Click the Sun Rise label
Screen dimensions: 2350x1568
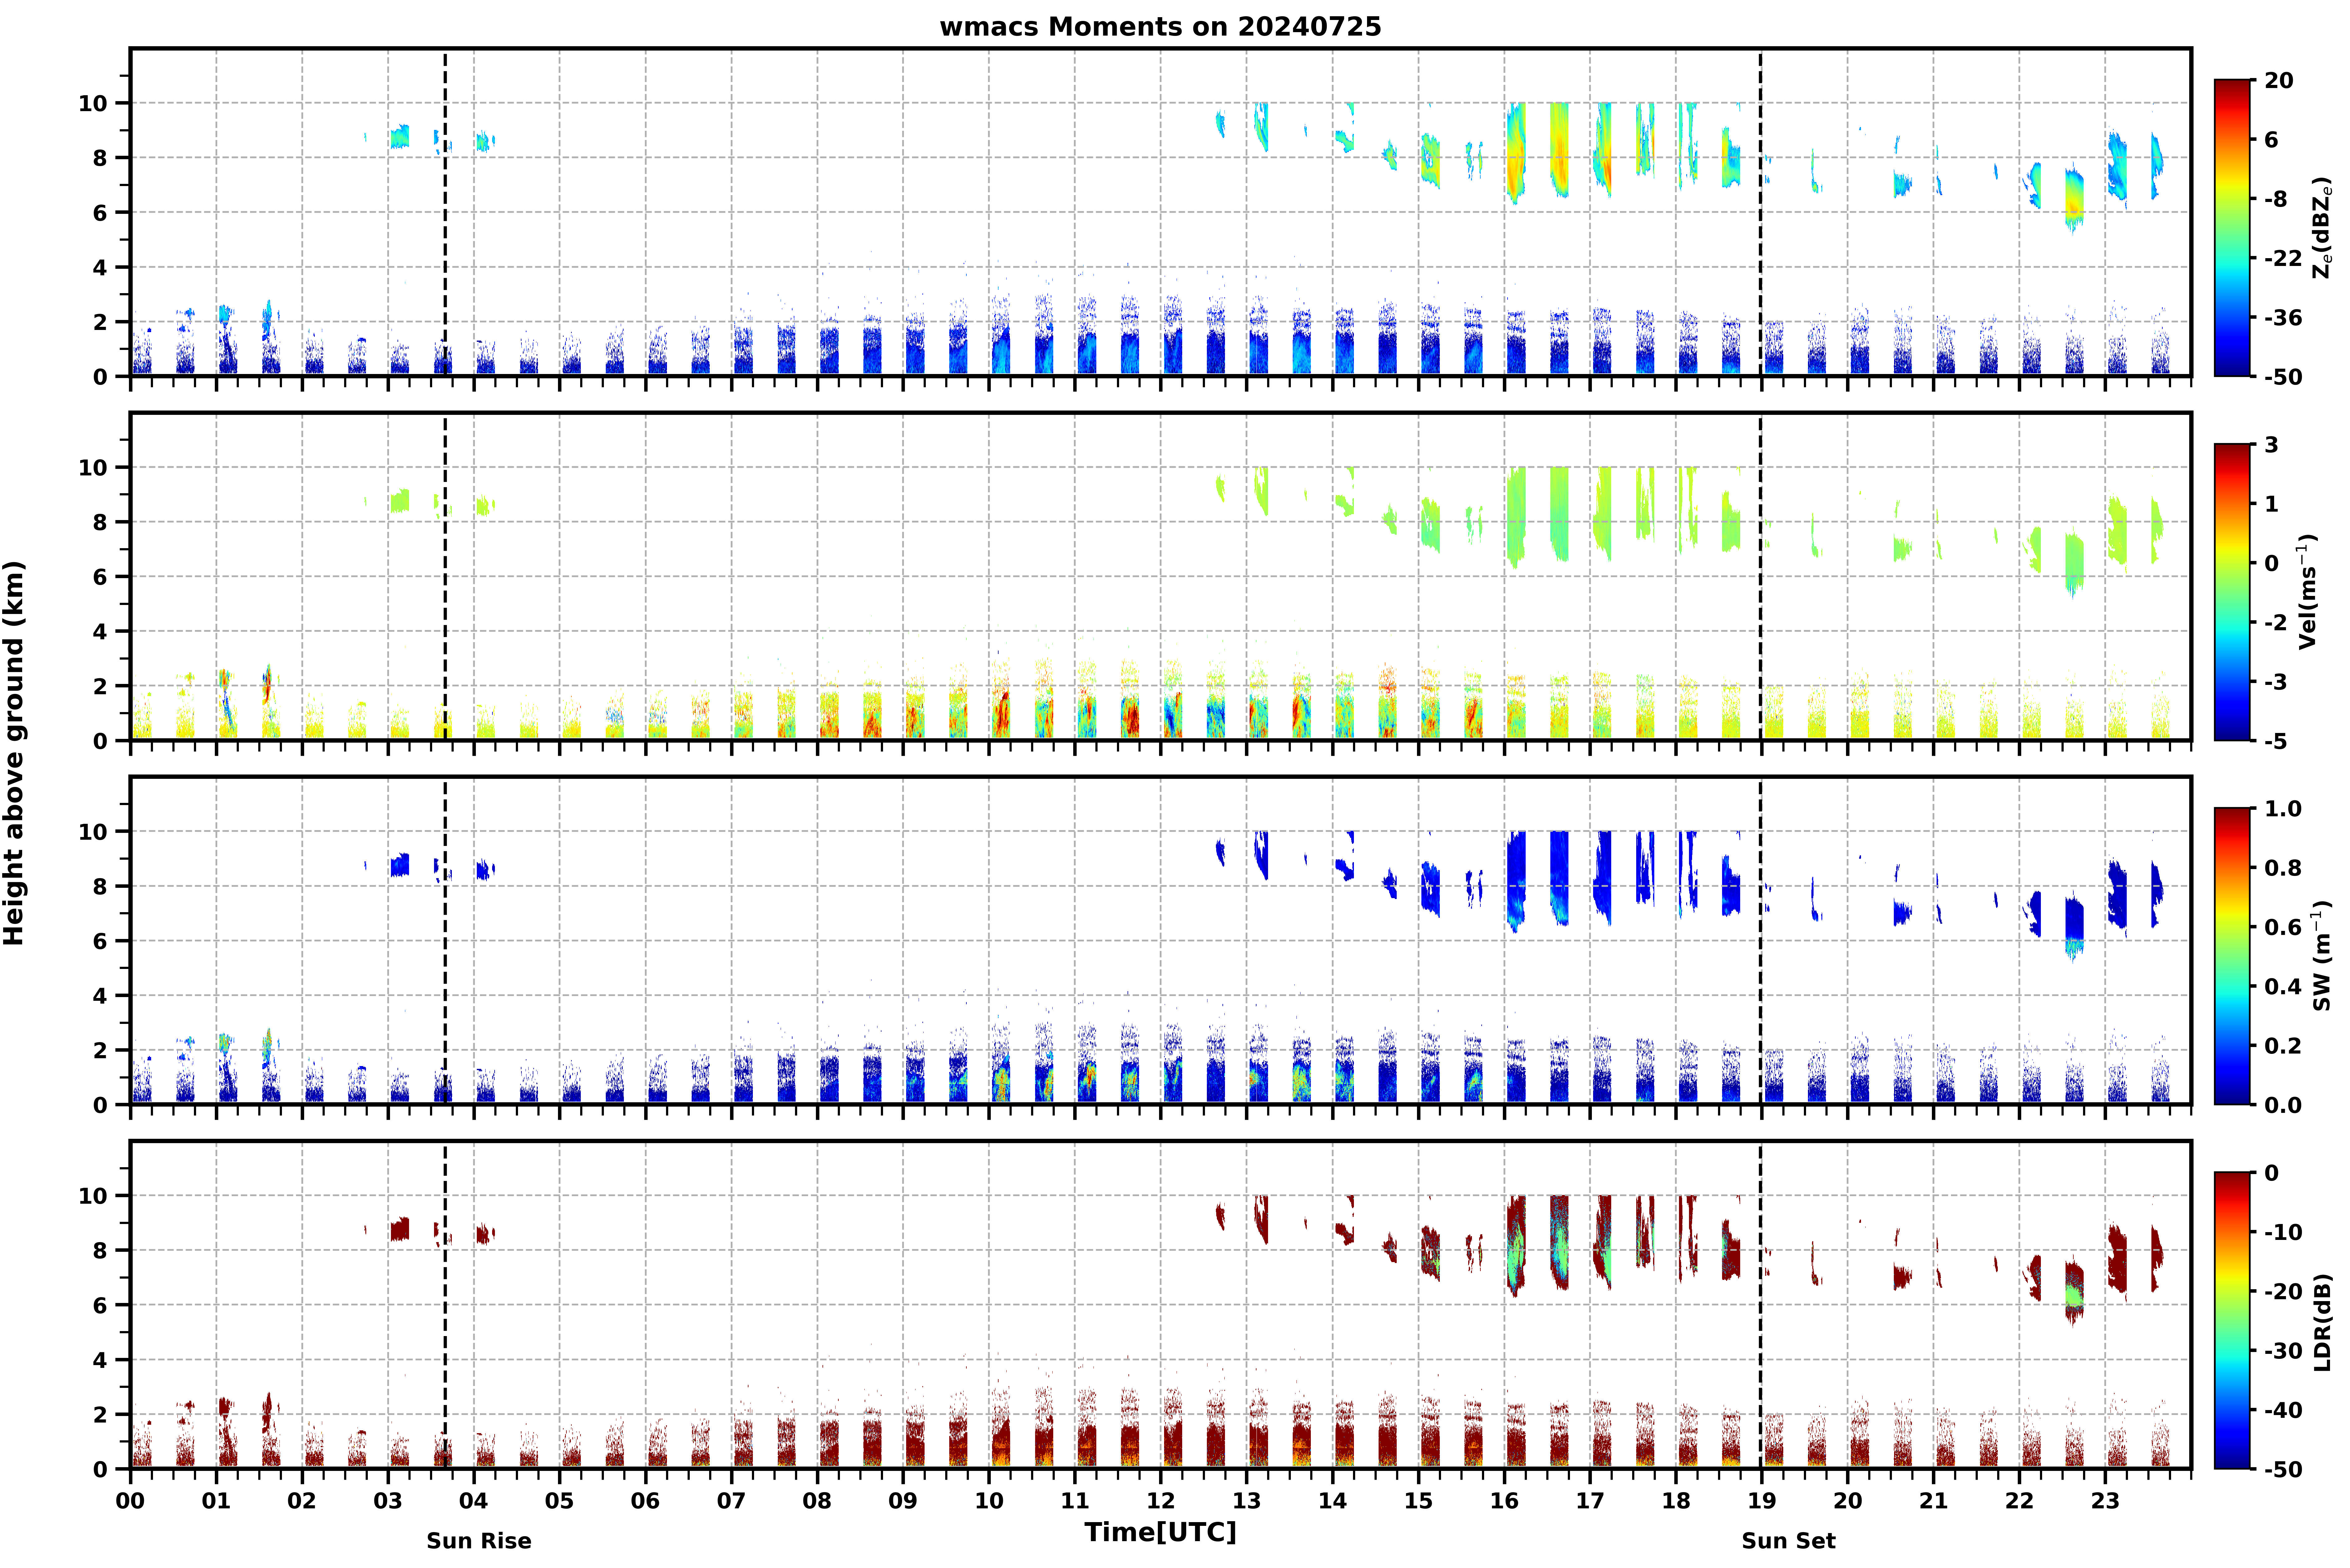coord(479,1541)
